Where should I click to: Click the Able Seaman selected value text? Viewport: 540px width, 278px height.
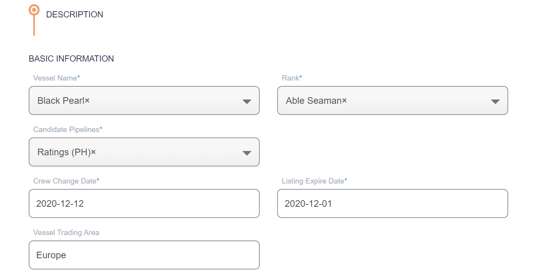[313, 101]
